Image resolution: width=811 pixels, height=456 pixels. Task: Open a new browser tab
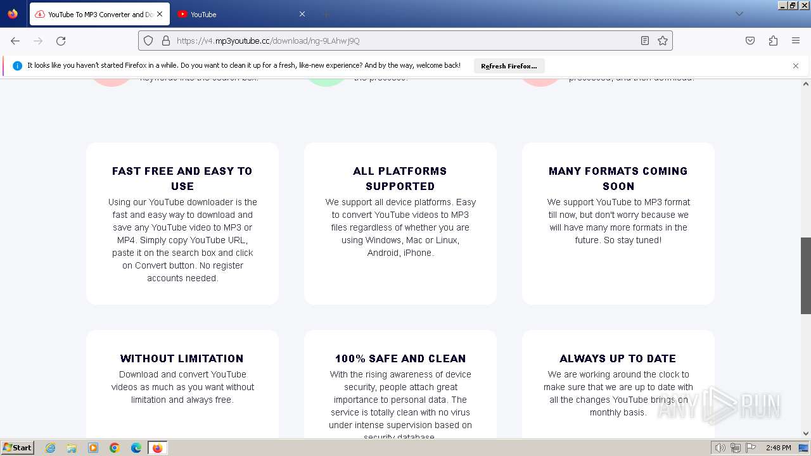coord(326,14)
